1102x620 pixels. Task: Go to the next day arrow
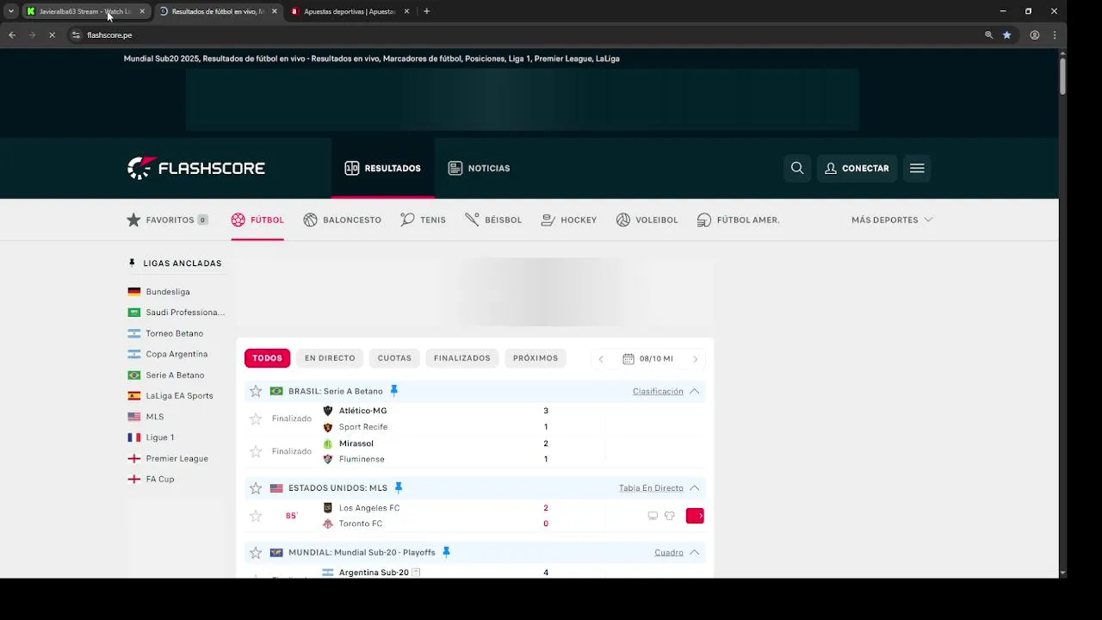pyautogui.click(x=696, y=359)
